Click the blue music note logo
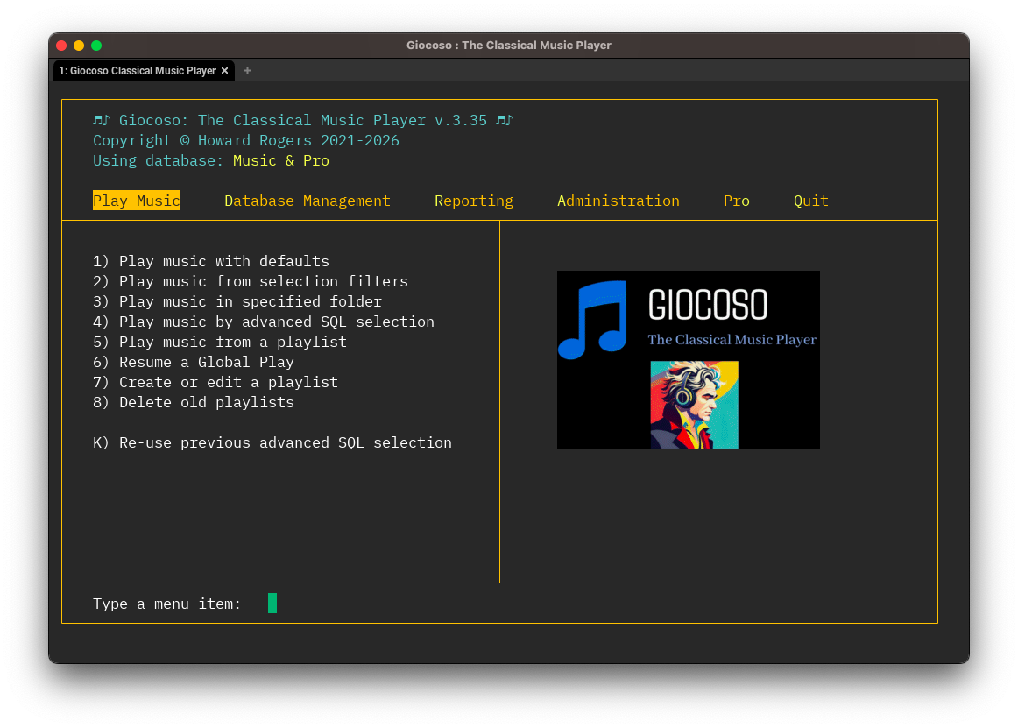Image resolution: width=1018 pixels, height=728 pixels. point(593,320)
